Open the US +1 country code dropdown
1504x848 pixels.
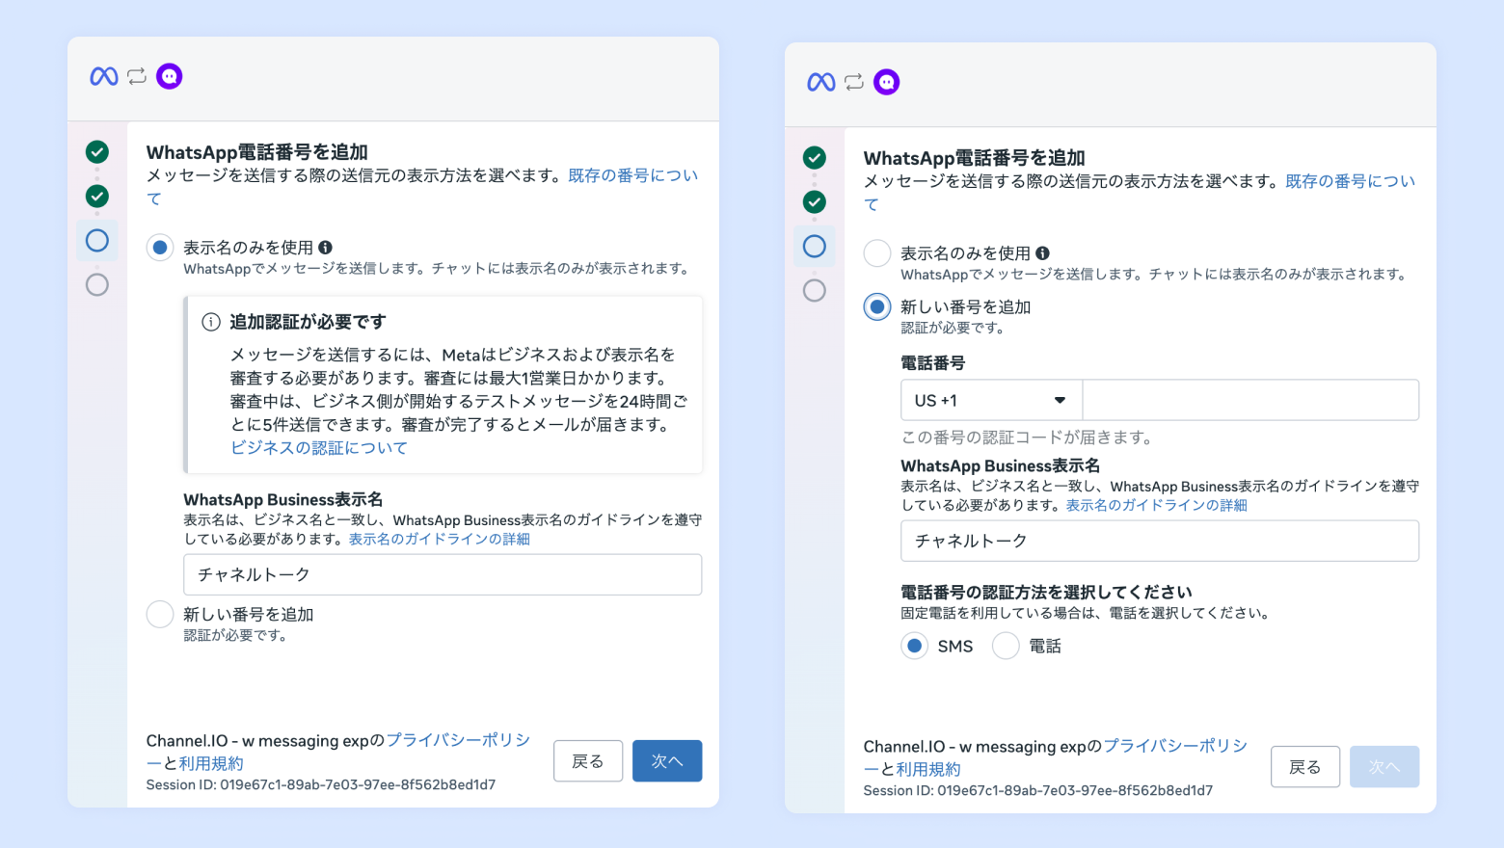pyautogui.click(x=992, y=400)
